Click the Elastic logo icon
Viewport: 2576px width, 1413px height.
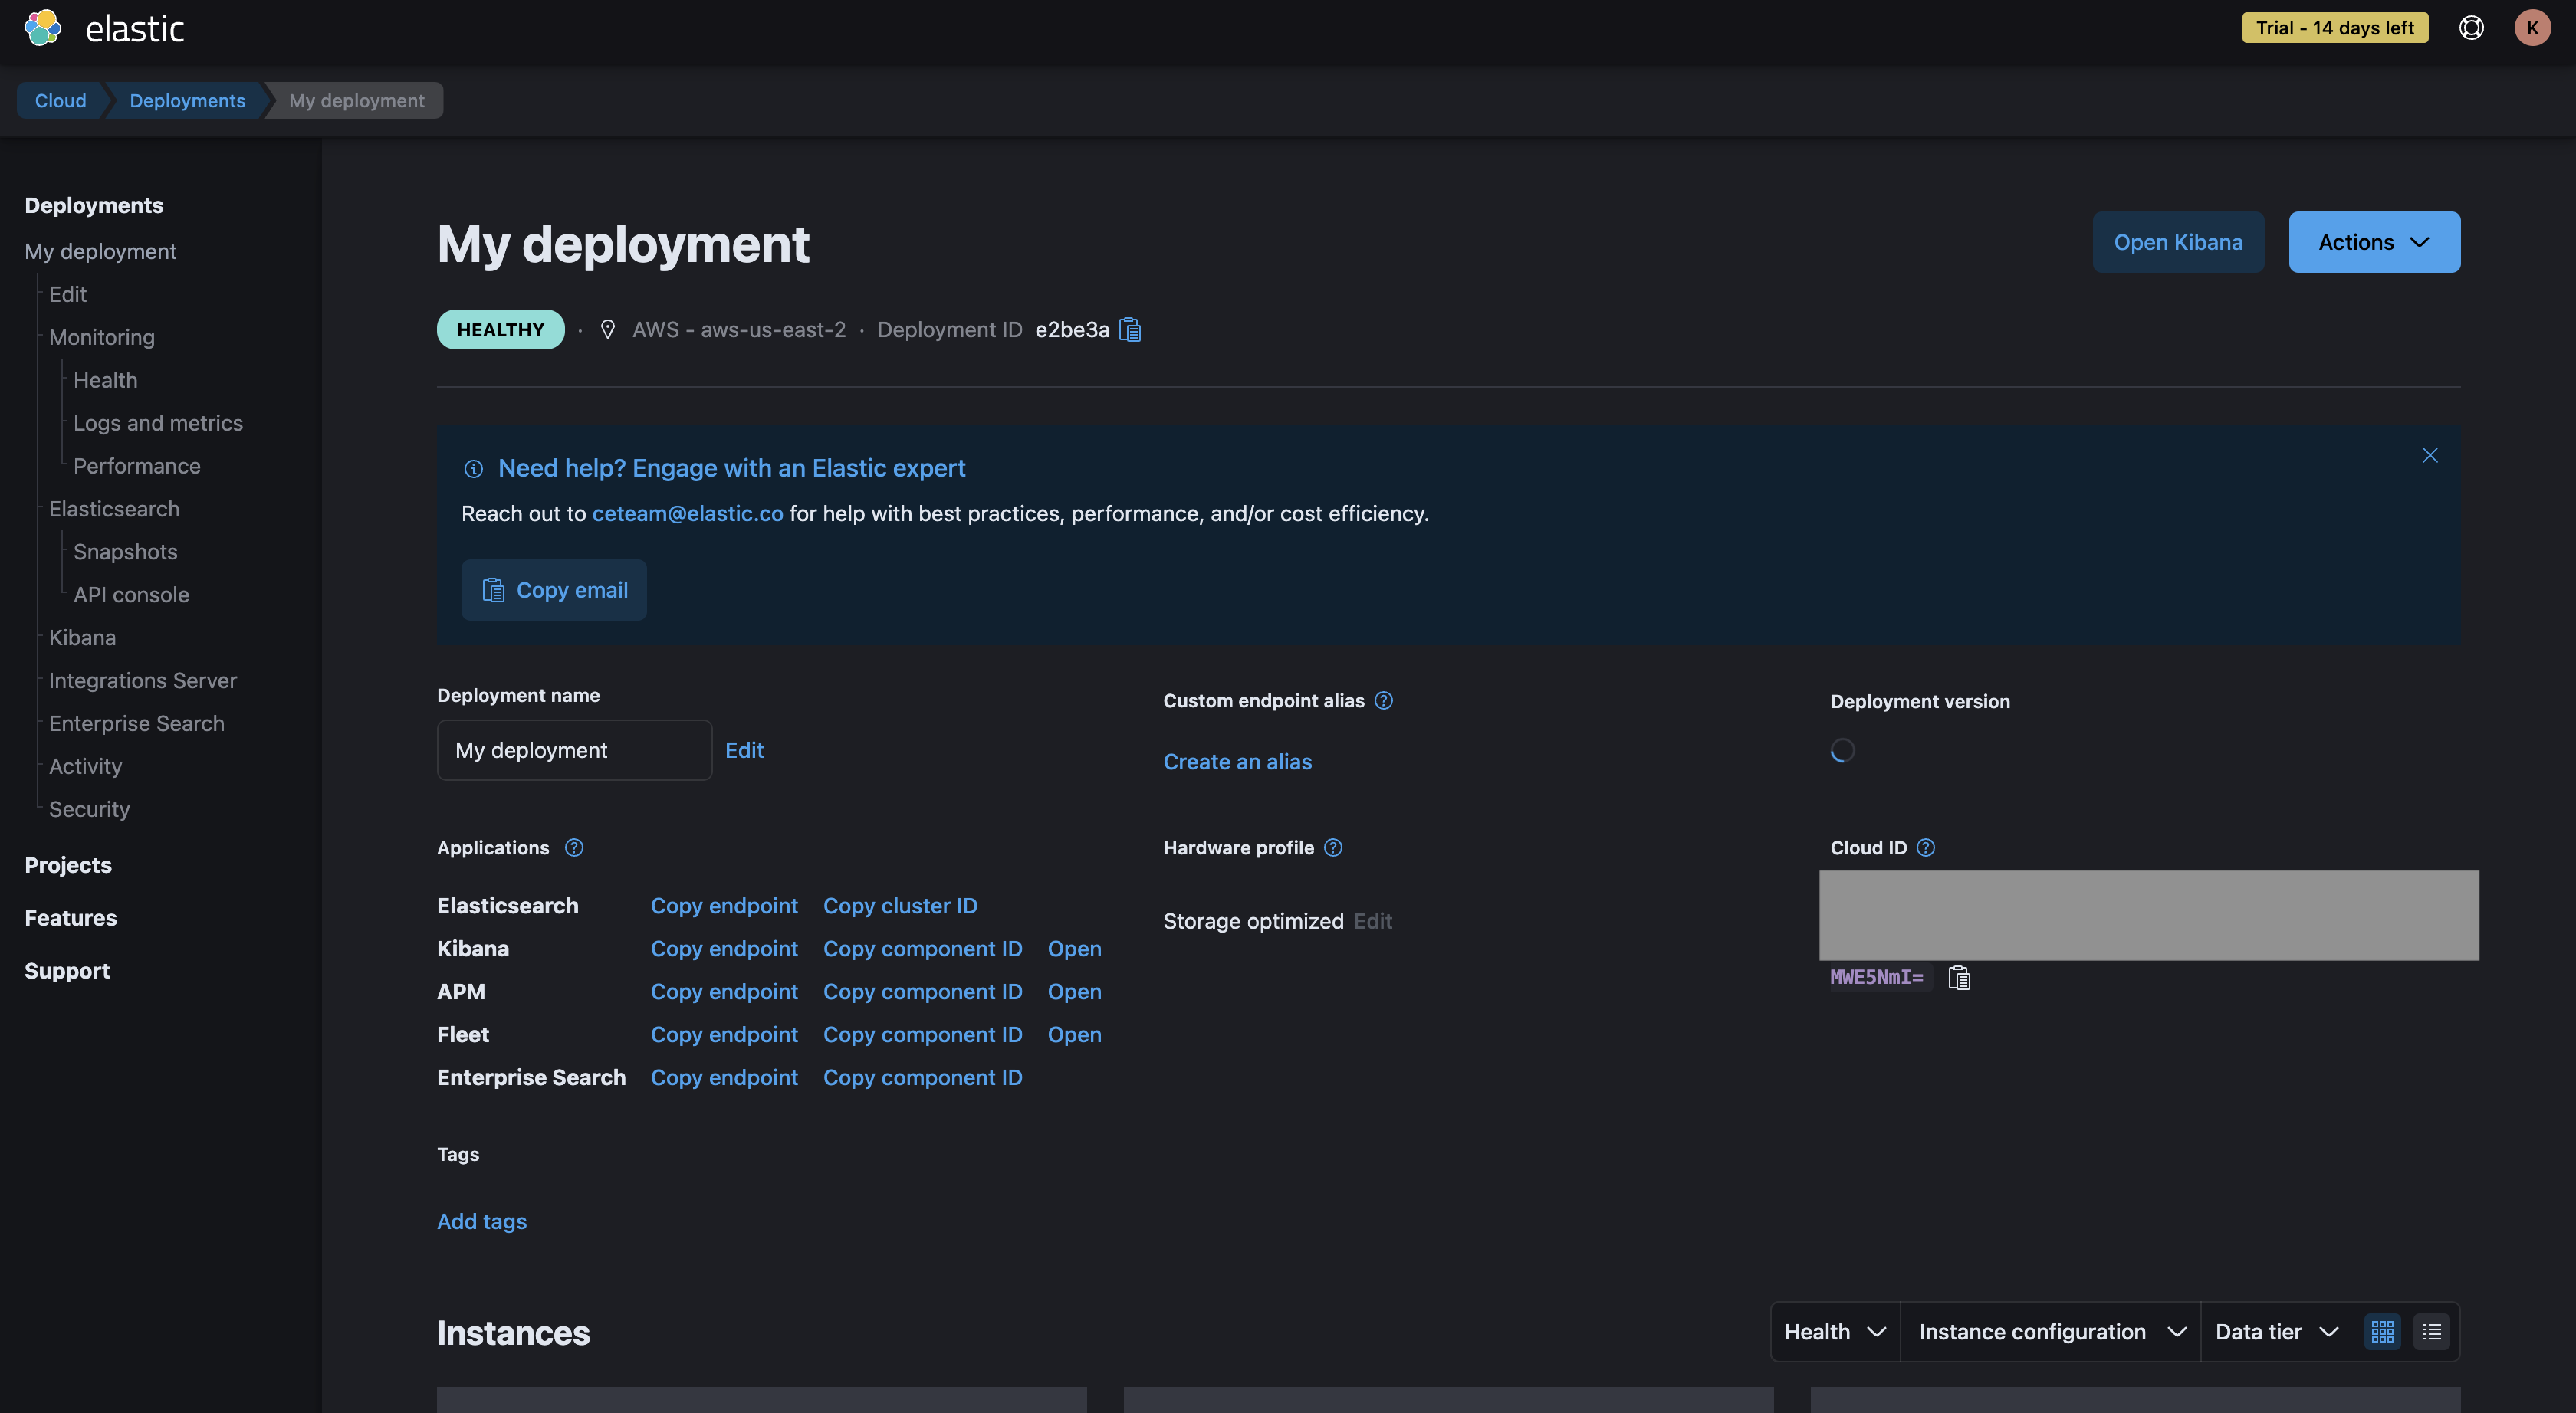(x=42, y=28)
